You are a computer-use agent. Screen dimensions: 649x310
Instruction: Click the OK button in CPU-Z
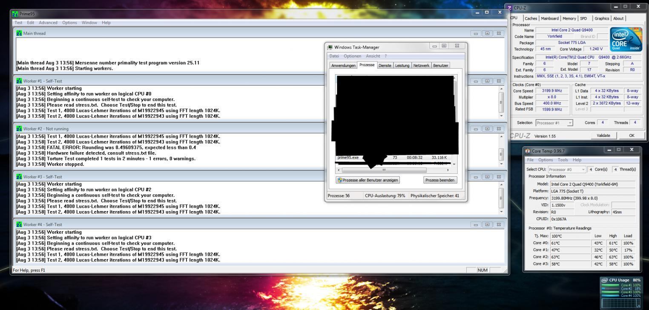[632, 135]
